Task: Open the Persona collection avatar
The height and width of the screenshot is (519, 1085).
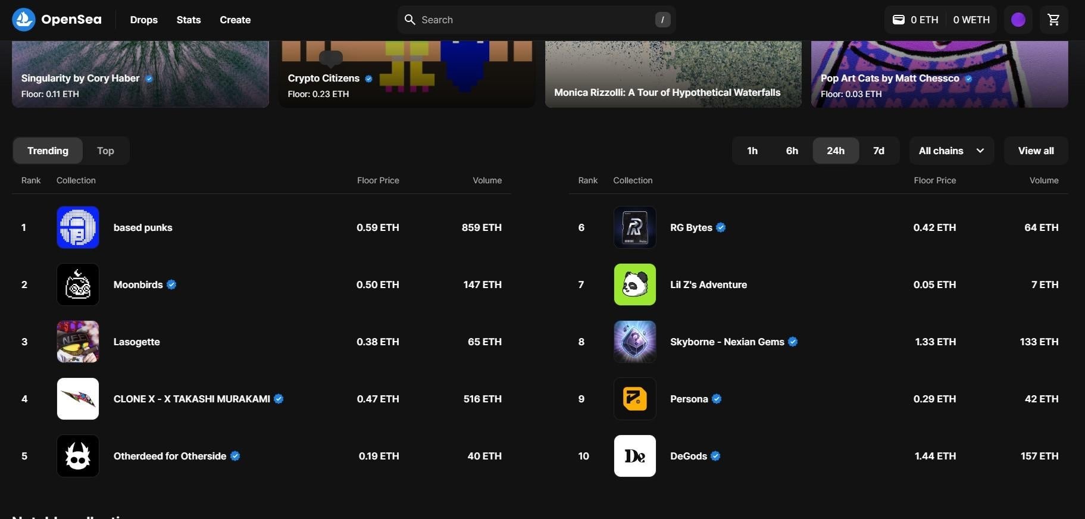Action: (635, 399)
